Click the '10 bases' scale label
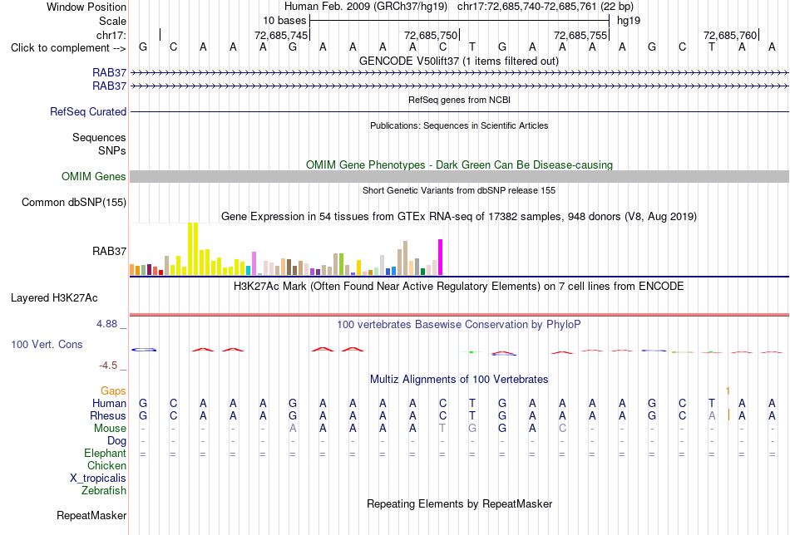This screenshot has height=535, width=790. coord(284,21)
